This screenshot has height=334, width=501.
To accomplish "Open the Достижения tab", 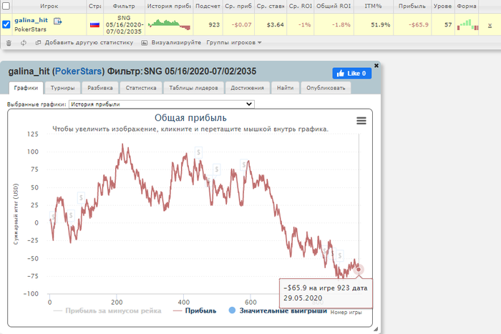I will click(x=248, y=88).
